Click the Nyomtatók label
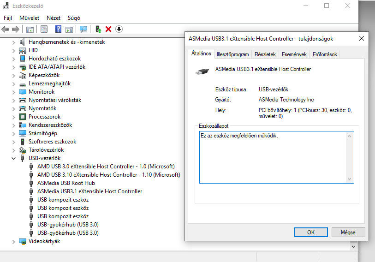The image size is (375, 262). click(42, 108)
